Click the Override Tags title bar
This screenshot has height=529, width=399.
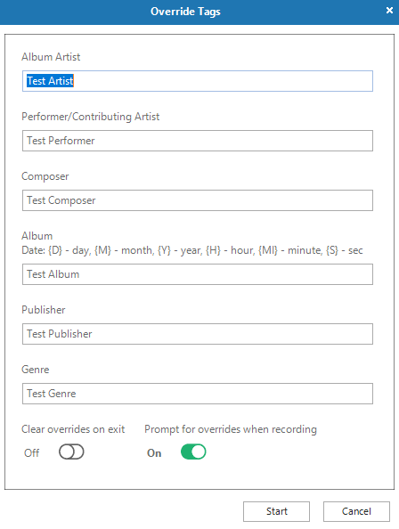pyautogui.click(x=185, y=12)
